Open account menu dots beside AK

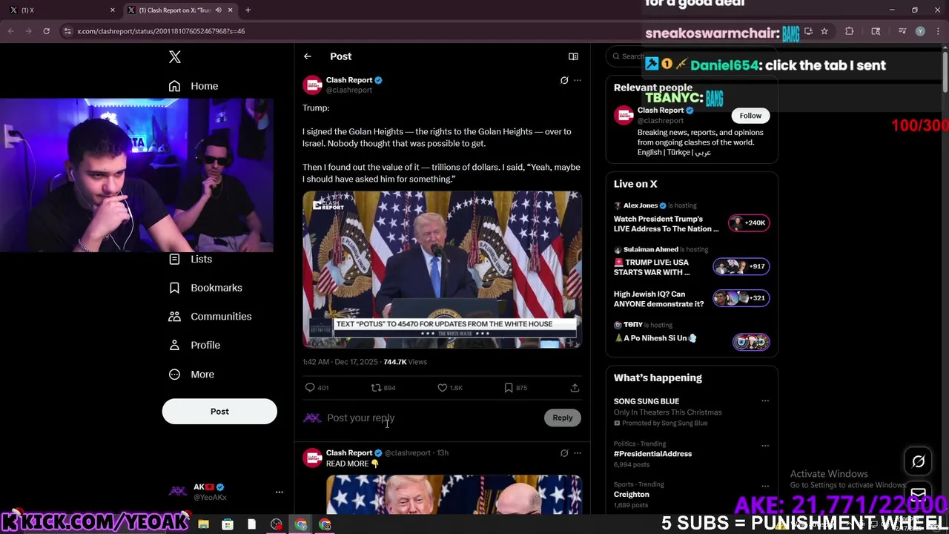(280, 492)
